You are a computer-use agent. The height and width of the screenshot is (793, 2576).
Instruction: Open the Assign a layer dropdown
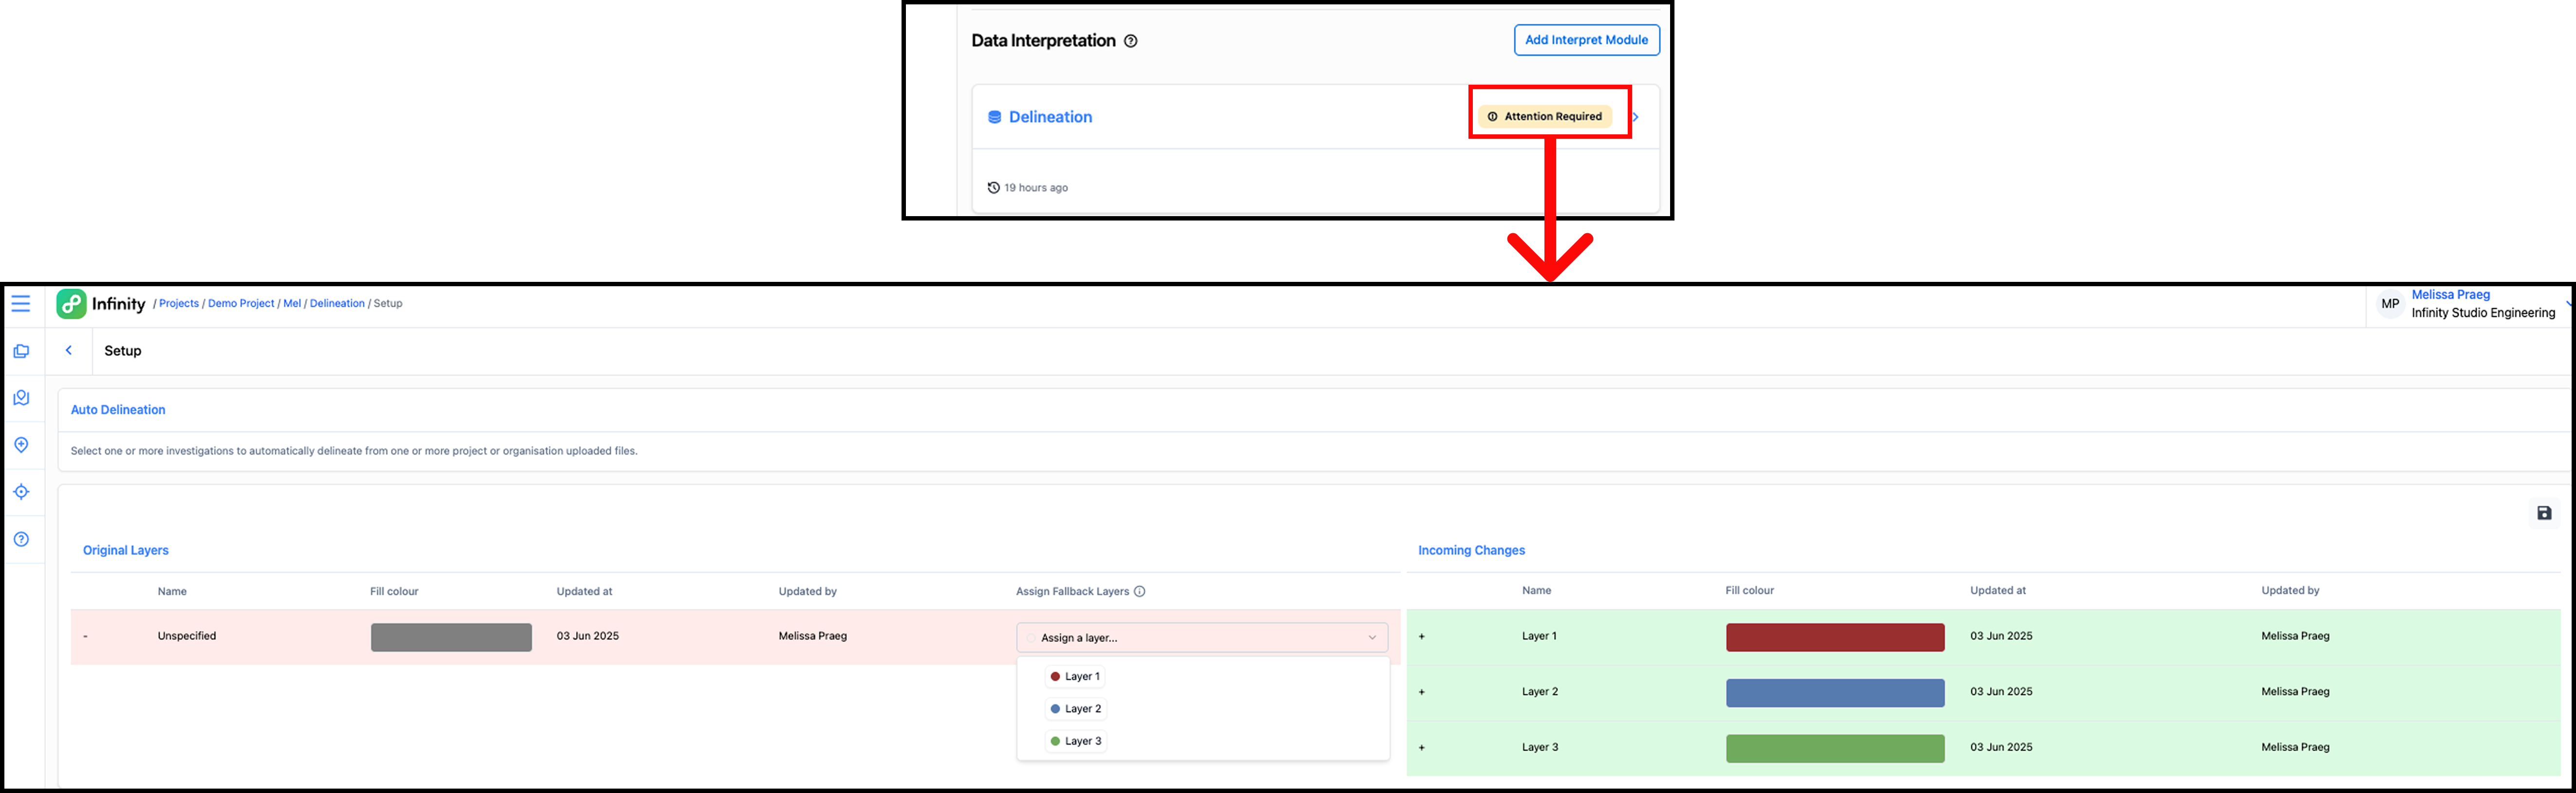pos(1202,637)
